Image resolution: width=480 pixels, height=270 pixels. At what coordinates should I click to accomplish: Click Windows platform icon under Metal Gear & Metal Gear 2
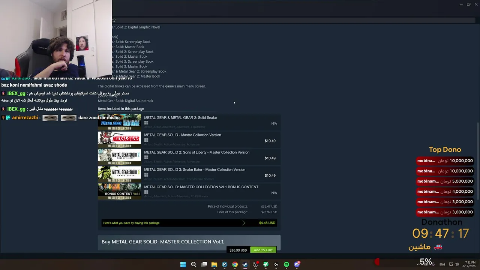146,123
